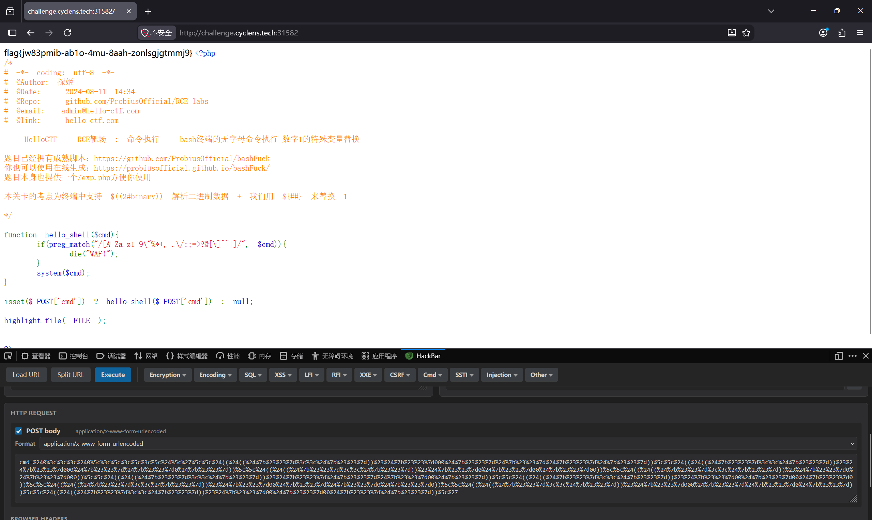
Task: Switch to the 查看器 inspector tab
Action: (x=36, y=356)
